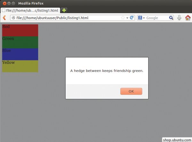Viewport: 192px width, 142px height.
Task: Select the listing1.html tab
Action: point(30,10)
